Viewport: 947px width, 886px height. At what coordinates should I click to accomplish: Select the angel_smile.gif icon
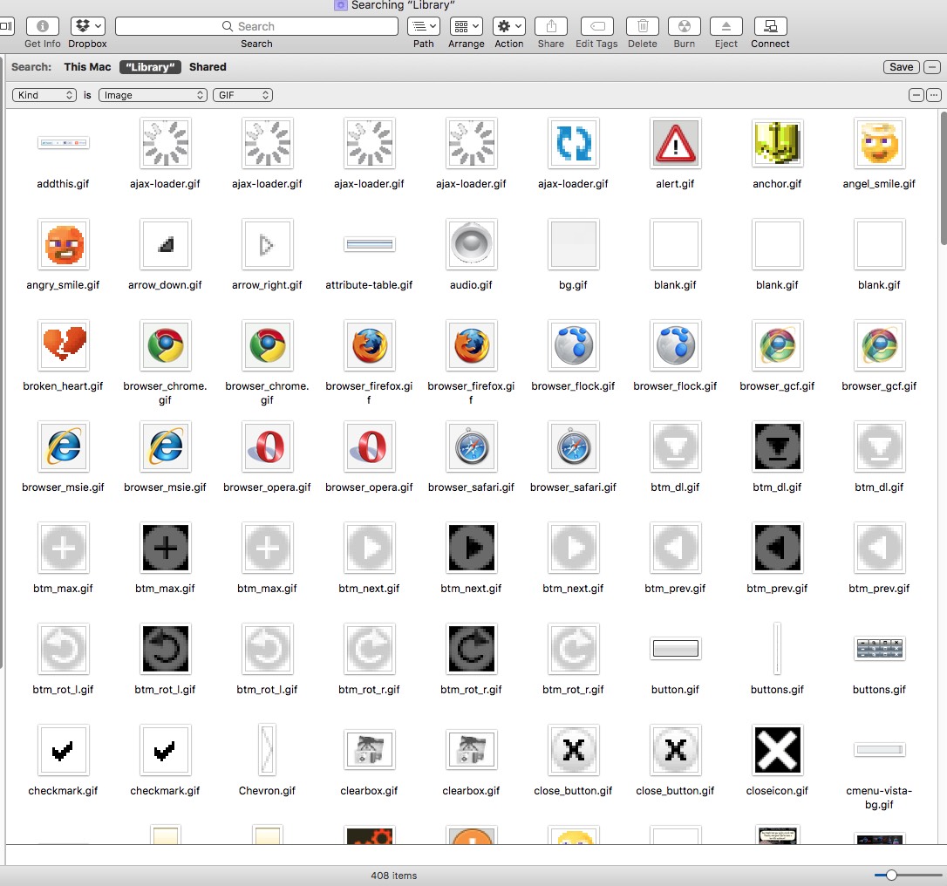pyautogui.click(x=879, y=143)
